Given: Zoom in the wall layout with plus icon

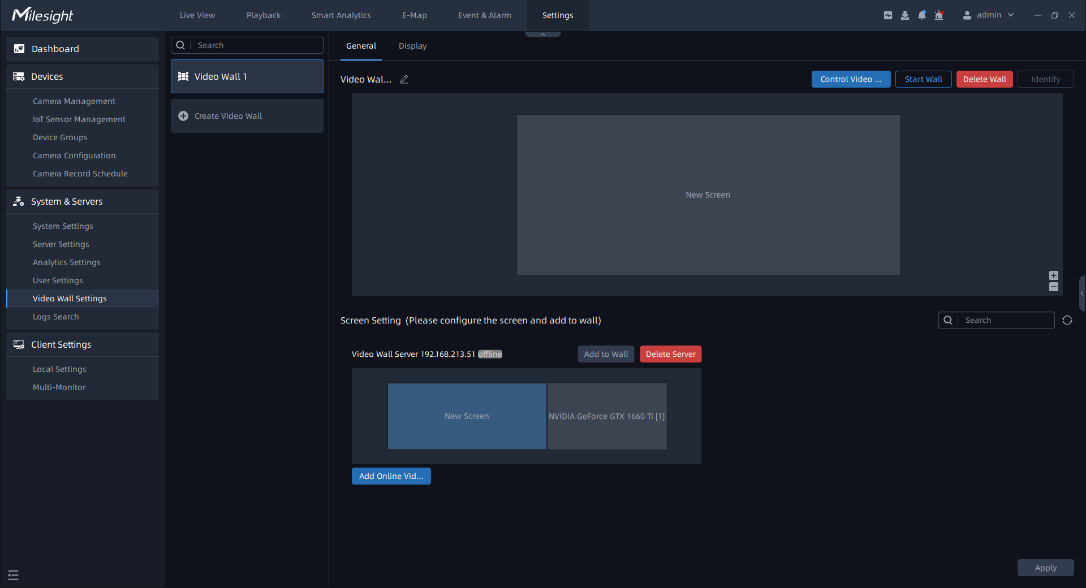Looking at the screenshot, I should (1053, 275).
